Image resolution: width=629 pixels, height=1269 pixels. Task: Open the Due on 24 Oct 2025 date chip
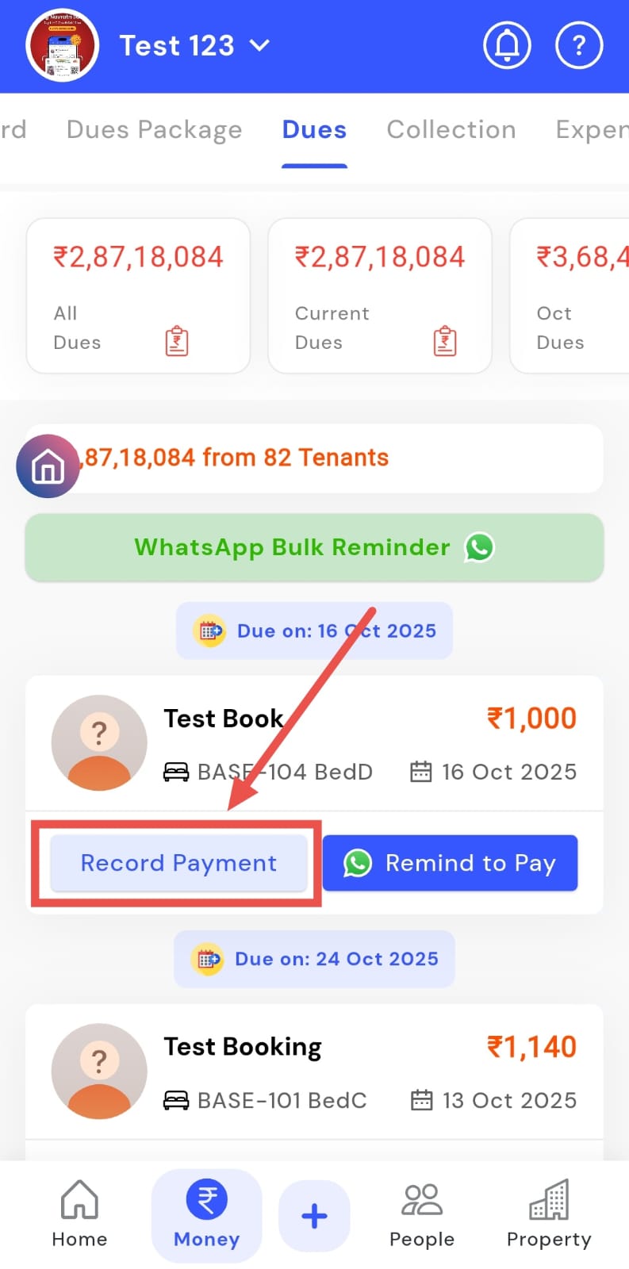(x=314, y=959)
